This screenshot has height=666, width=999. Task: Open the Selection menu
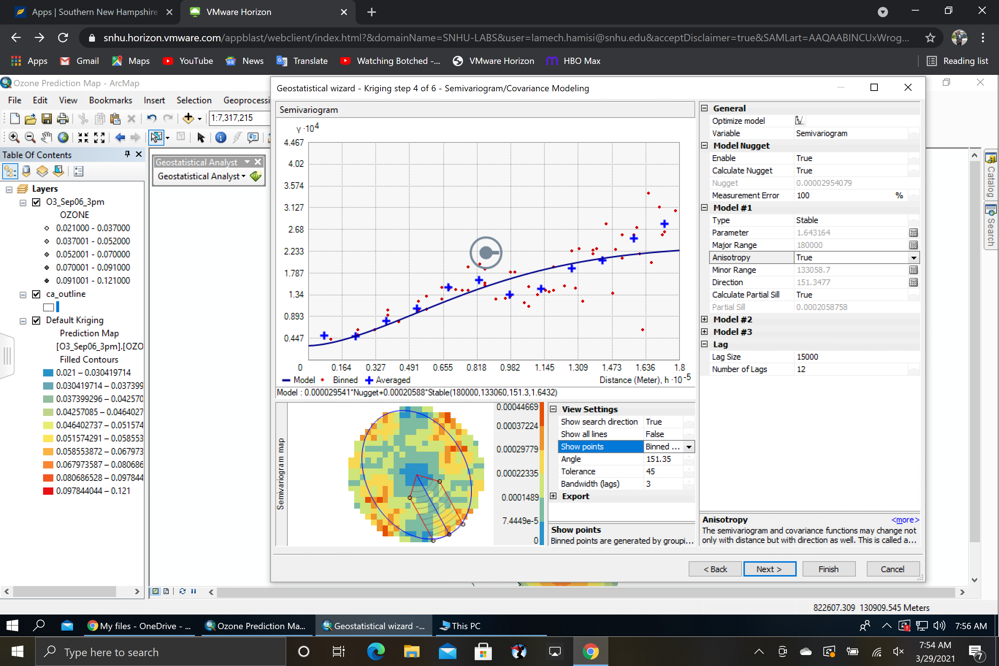pos(194,100)
